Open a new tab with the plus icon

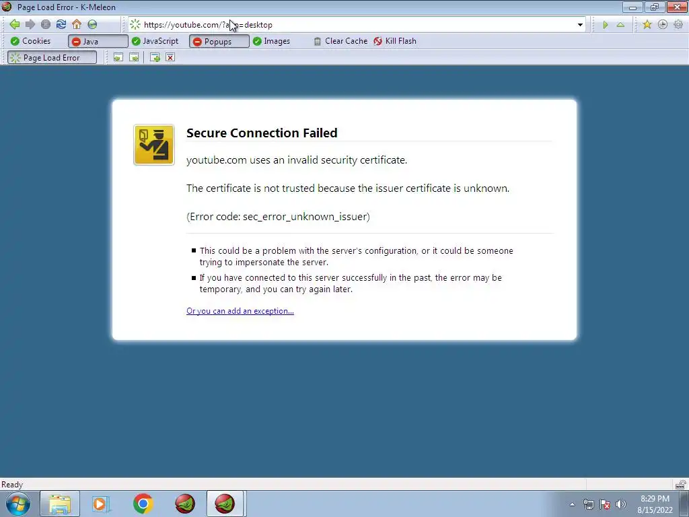click(x=155, y=57)
